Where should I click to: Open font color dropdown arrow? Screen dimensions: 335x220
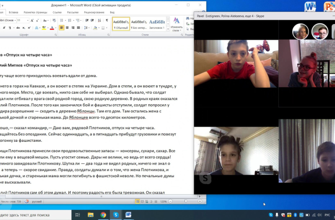56,28
